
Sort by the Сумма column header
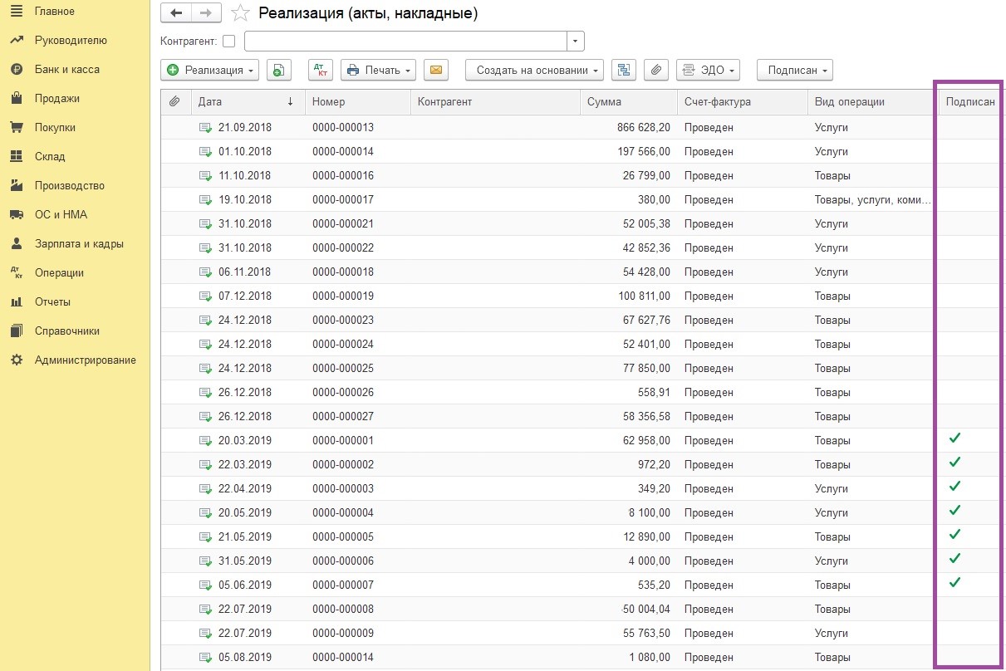(628, 102)
